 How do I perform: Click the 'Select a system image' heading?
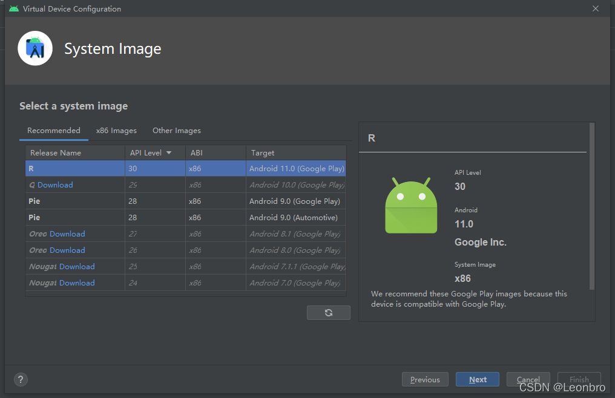[x=74, y=106]
